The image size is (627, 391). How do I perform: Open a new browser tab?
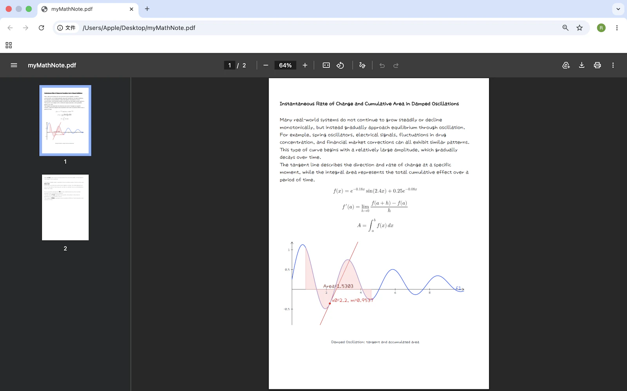[x=147, y=9]
